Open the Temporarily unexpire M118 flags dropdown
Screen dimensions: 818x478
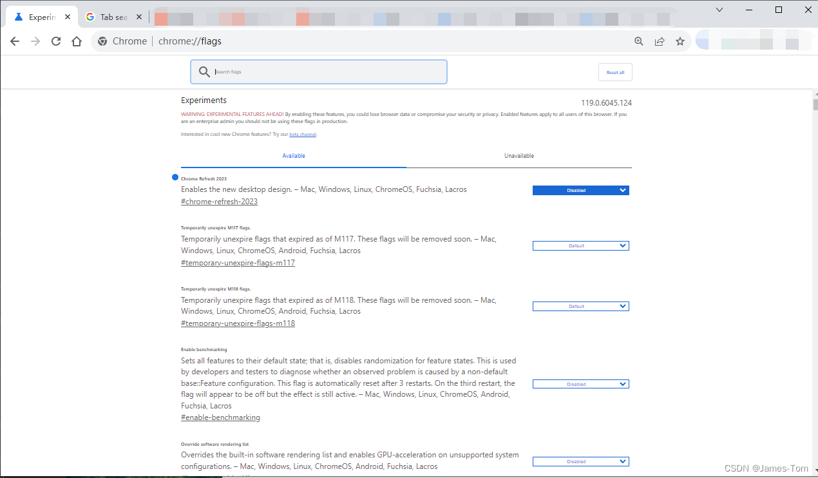coord(580,306)
